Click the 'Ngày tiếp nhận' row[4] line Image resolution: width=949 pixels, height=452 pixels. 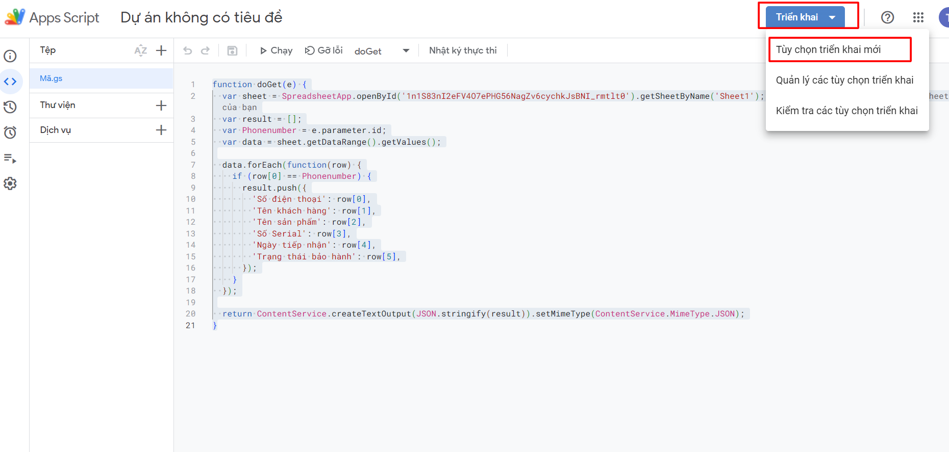314,245
